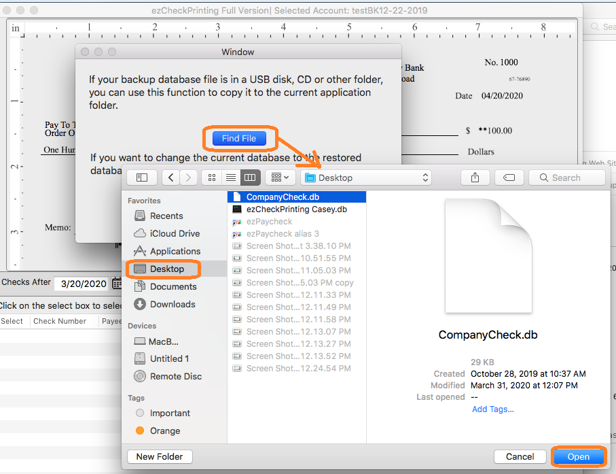Toggle the sidebar show/hide button
616x474 pixels.
pos(142,177)
